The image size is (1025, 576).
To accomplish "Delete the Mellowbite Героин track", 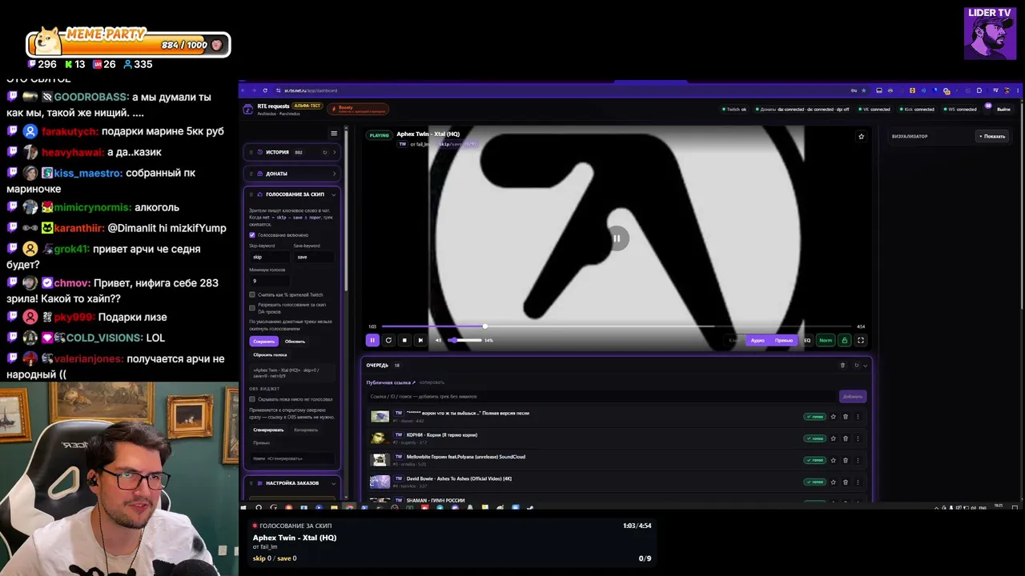I will pos(846,460).
